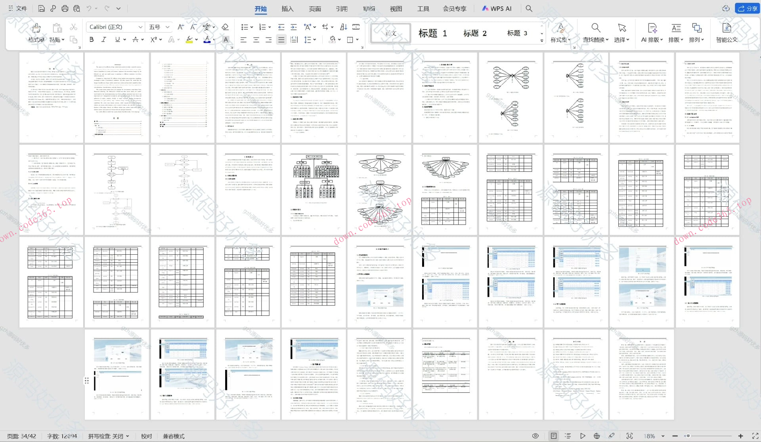761x442 pixels.
Task: Switch to web layout view
Action: 597,436
